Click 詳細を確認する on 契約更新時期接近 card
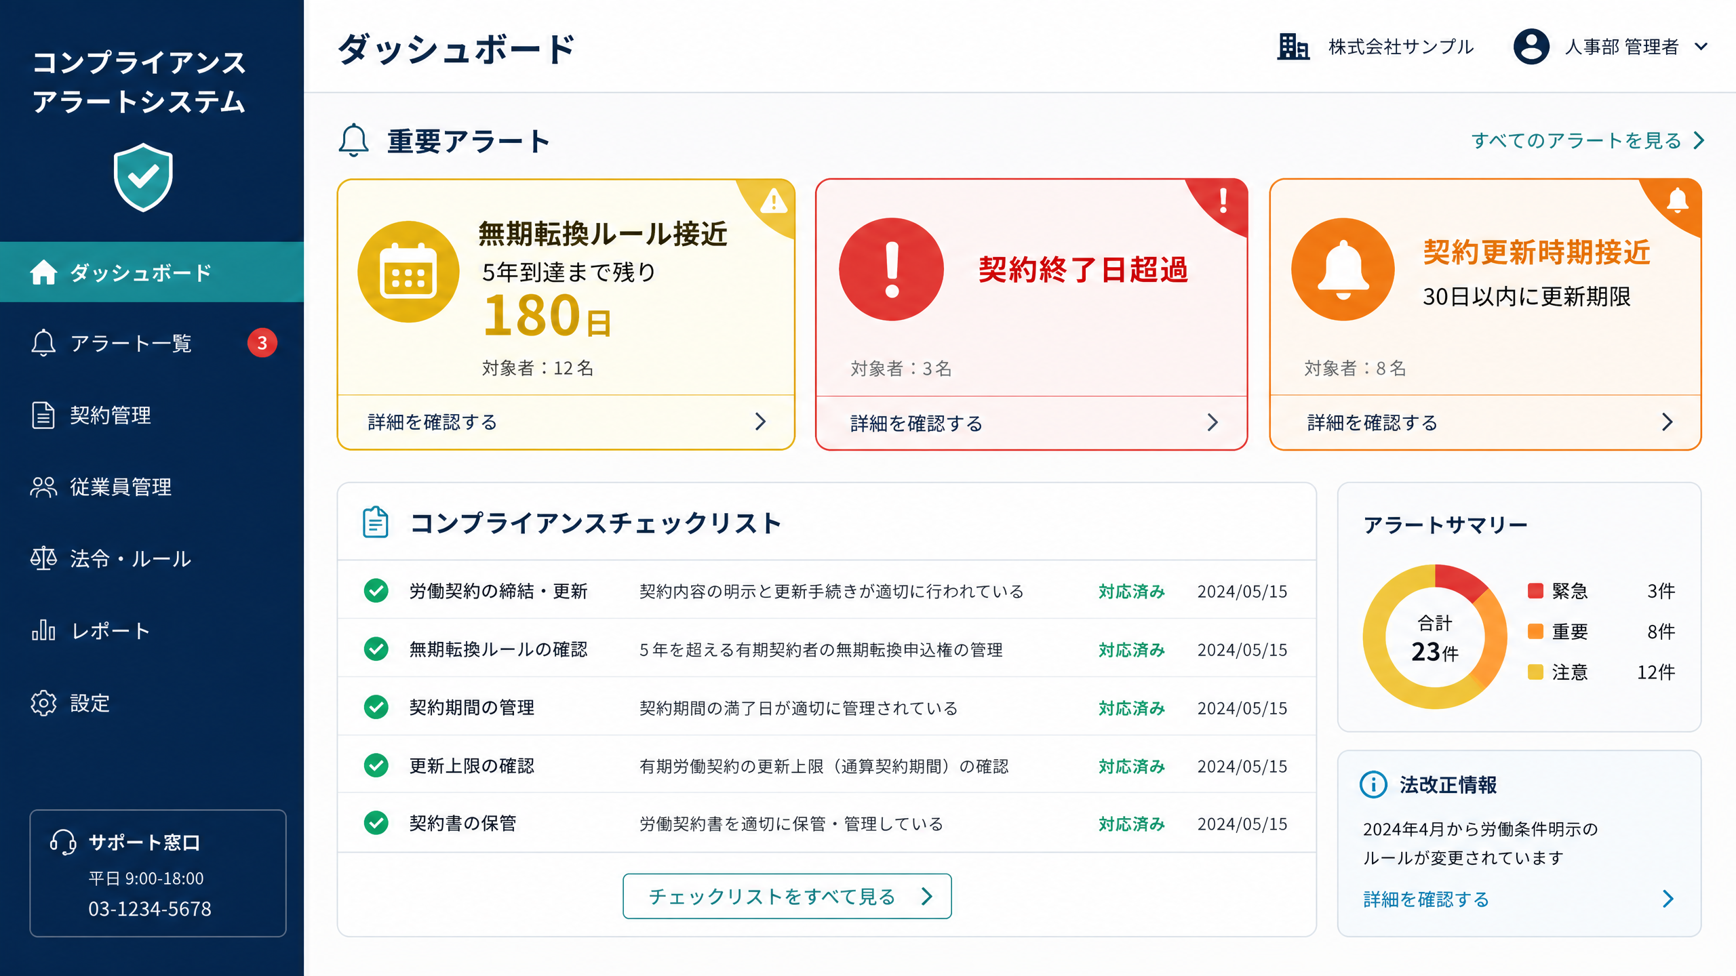The height and width of the screenshot is (976, 1736). (1373, 422)
